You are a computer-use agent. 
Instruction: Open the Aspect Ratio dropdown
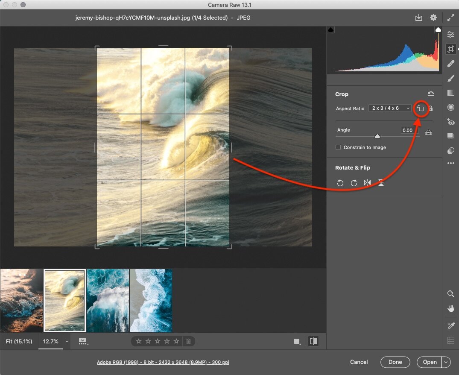click(390, 108)
